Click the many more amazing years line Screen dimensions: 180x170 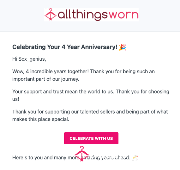pyautogui.click(x=71, y=158)
